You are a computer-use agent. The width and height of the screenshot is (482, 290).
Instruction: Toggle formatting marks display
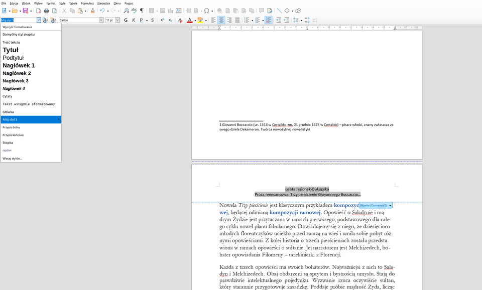[142, 10]
